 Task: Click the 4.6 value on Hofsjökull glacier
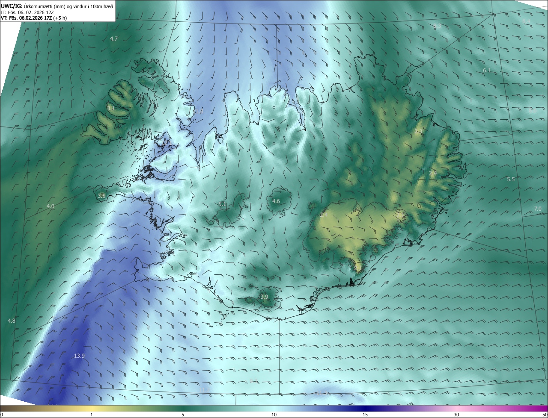276,201
